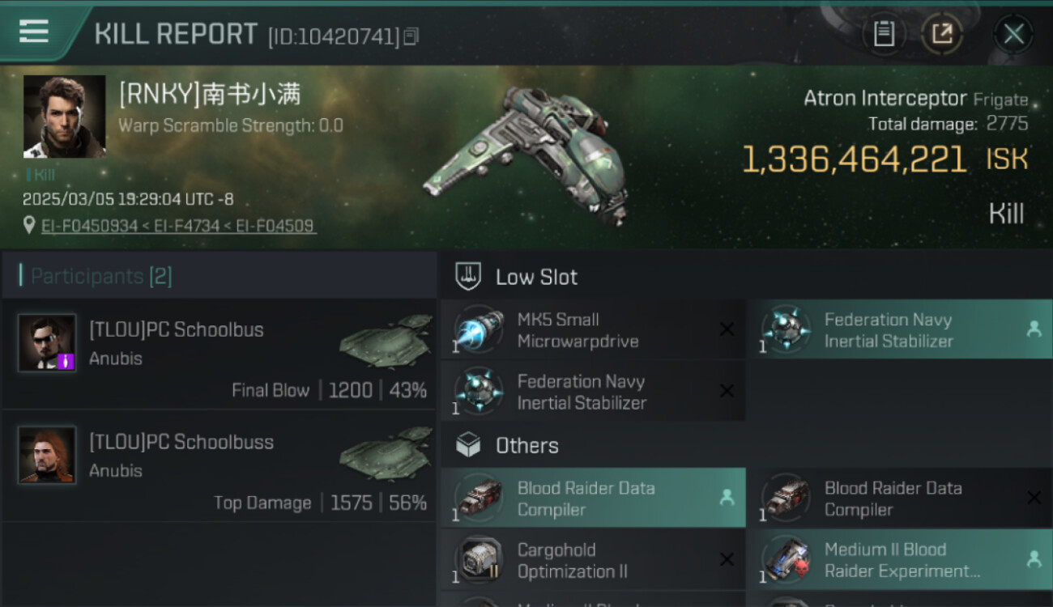Click the MK5 Small Microwarpdrive icon
Viewport: 1053px width, 607px height.
point(479,330)
